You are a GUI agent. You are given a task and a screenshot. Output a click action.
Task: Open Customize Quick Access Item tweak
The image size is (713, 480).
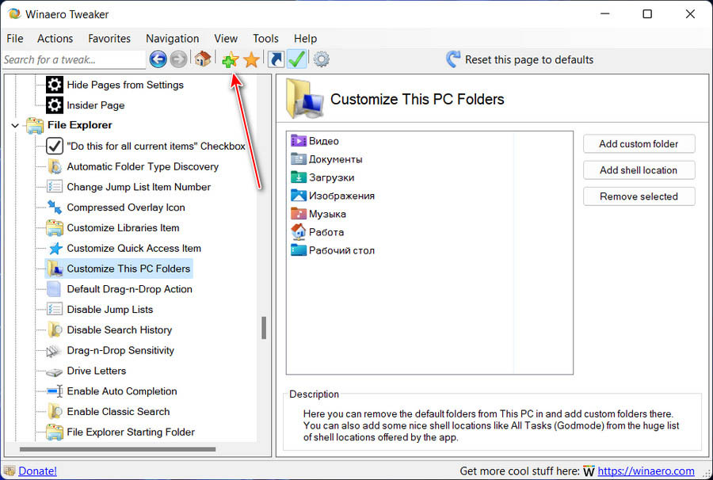pos(134,248)
